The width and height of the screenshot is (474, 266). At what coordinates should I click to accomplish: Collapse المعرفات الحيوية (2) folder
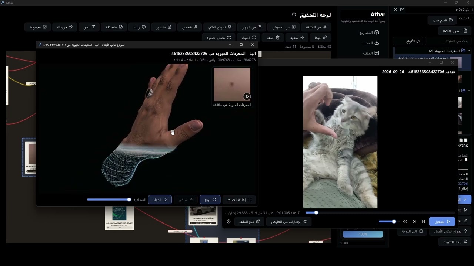pos(469,51)
